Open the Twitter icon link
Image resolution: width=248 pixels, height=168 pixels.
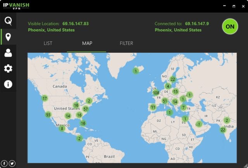coord(12,163)
